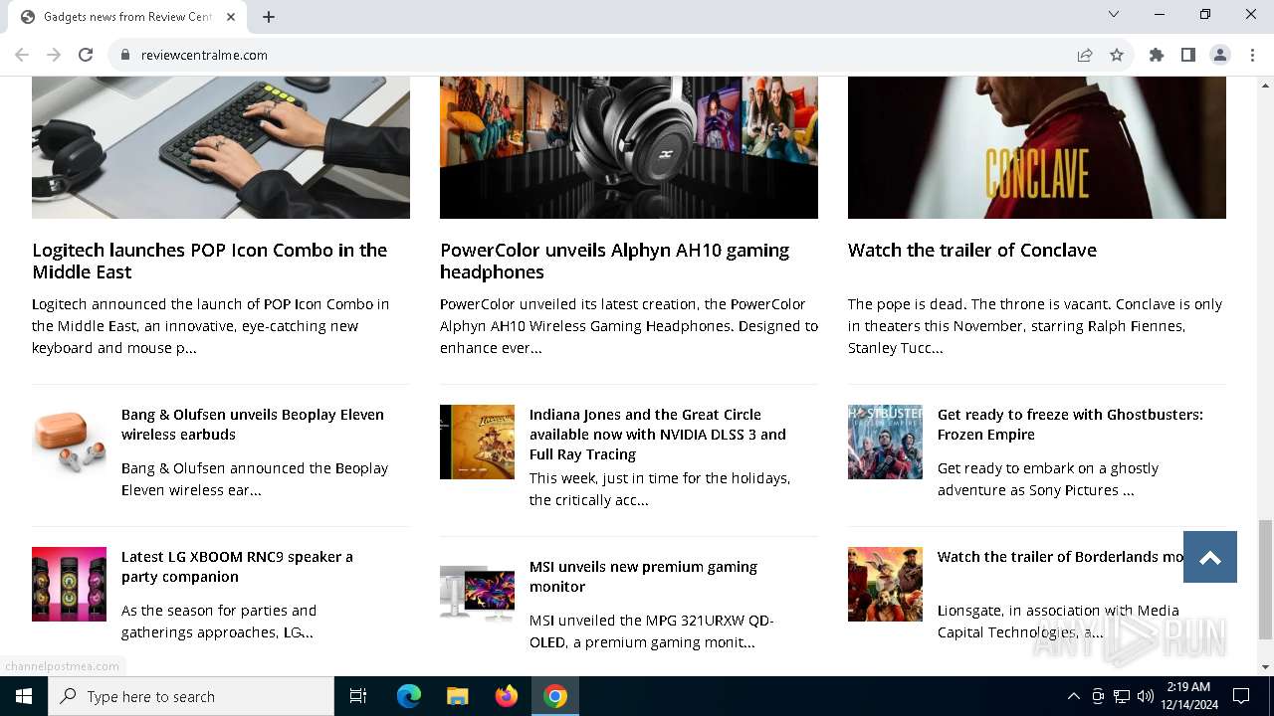The height and width of the screenshot is (716, 1274).
Task: Click the taskbar search box
Action: 191,696
